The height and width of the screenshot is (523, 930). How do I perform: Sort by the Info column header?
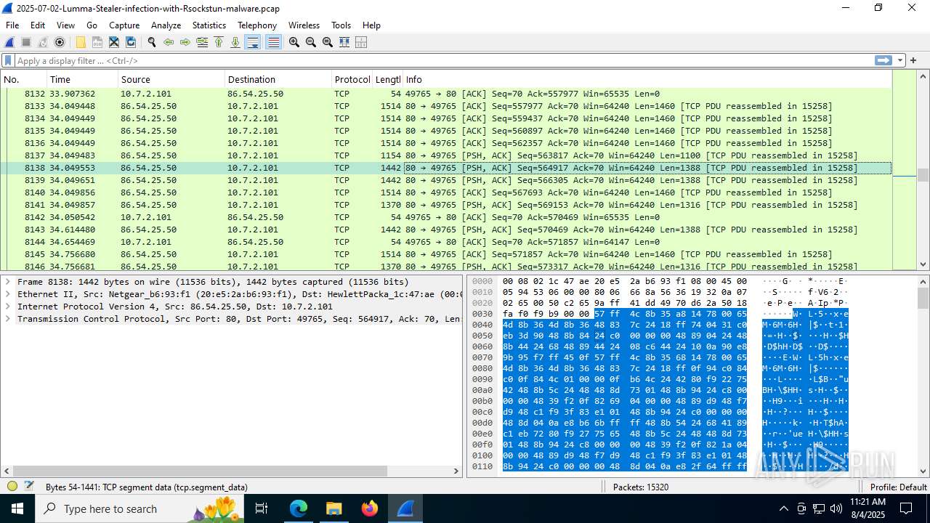647,79
